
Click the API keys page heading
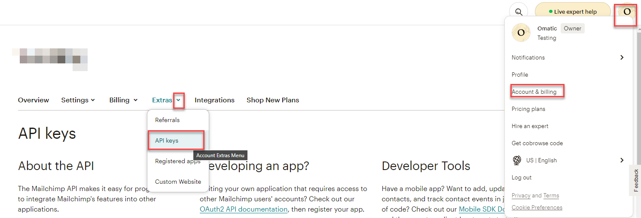(x=47, y=134)
